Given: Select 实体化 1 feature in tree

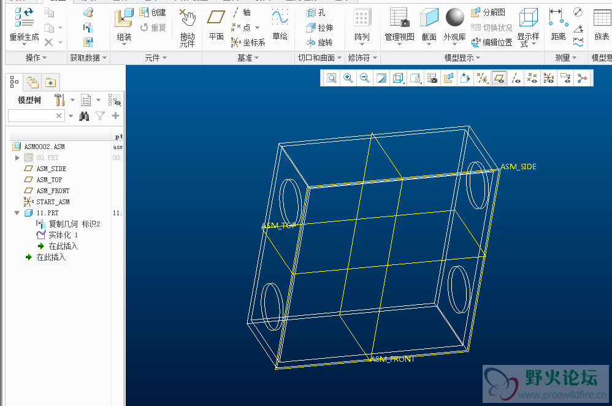Looking at the screenshot, I should click(58, 235).
